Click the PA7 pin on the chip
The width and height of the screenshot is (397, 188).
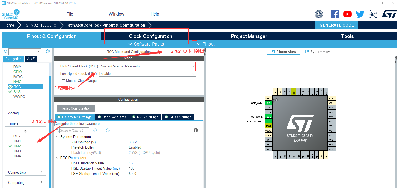(294, 155)
